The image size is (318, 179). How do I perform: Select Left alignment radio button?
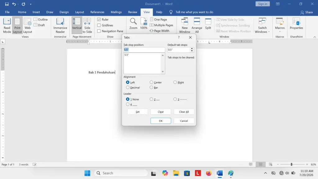click(x=128, y=82)
